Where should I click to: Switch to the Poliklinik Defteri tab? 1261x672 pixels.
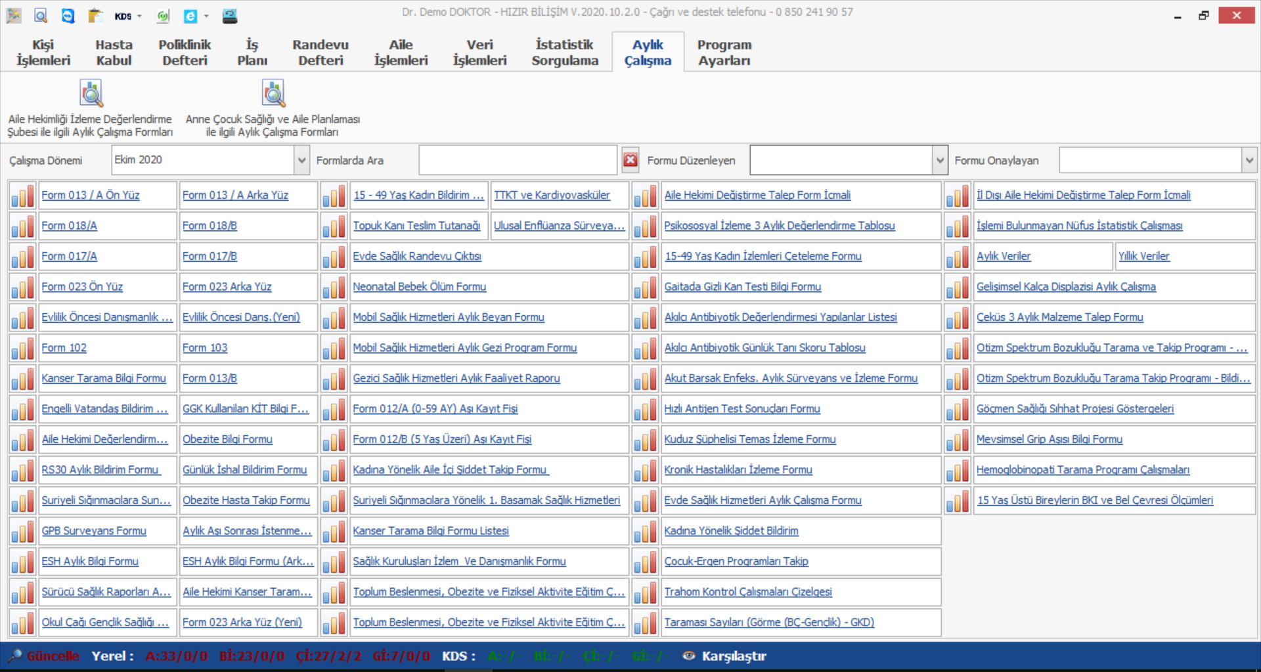(x=185, y=52)
